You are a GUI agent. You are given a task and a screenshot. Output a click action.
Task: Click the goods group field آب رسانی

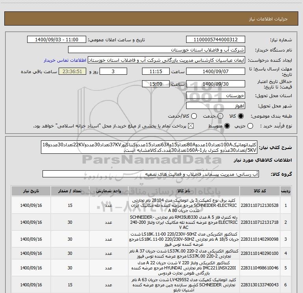point(151,174)
